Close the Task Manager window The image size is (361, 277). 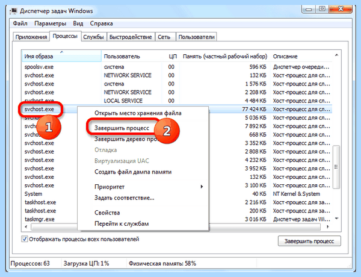pyautogui.click(x=341, y=9)
